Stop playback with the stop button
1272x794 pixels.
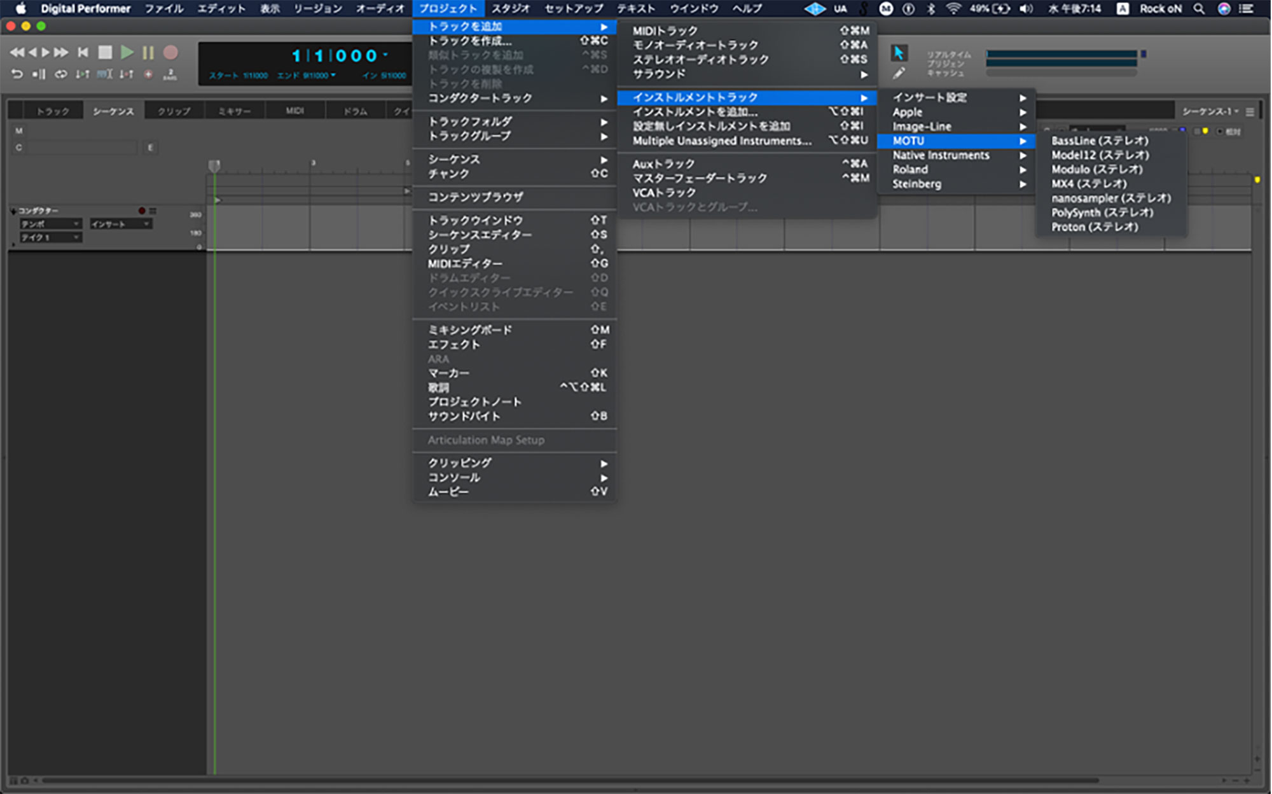105,52
